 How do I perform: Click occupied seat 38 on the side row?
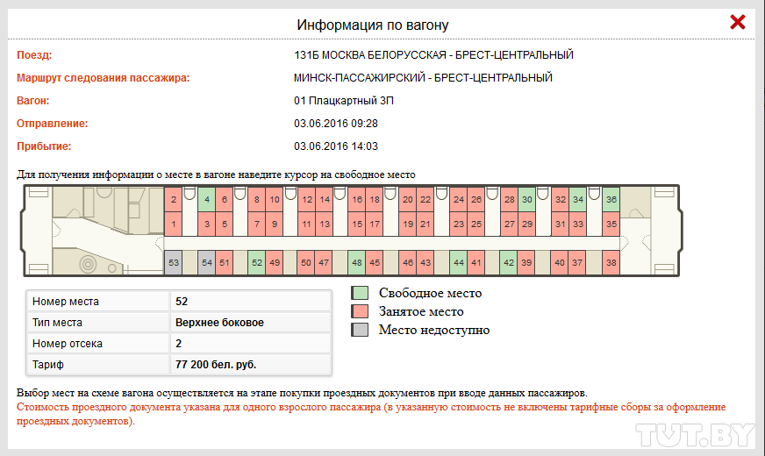[611, 262]
